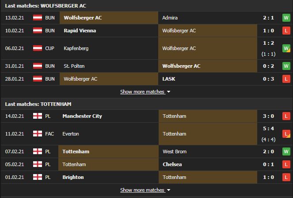Click the Austrian flag on the 13.02.21 row
This screenshot has width=293, height=198.
38,18
